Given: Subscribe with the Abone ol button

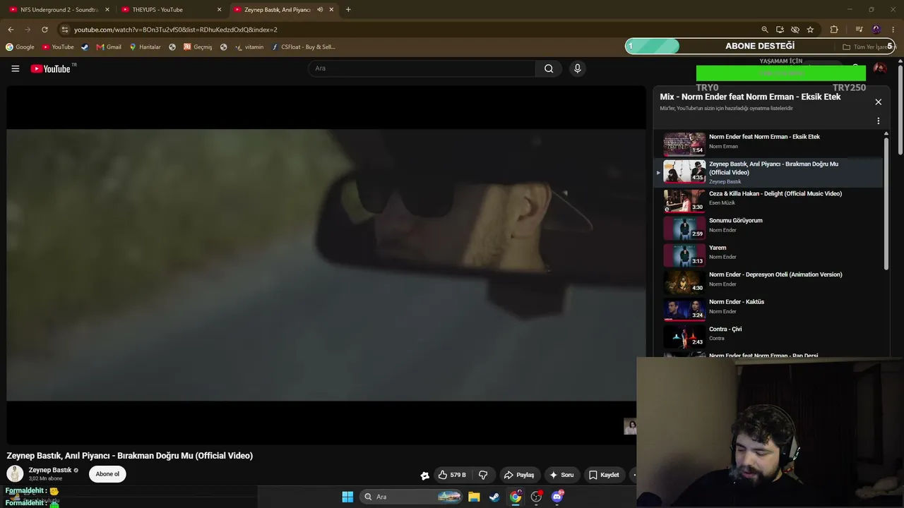Looking at the screenshot, I should [107, 474].
